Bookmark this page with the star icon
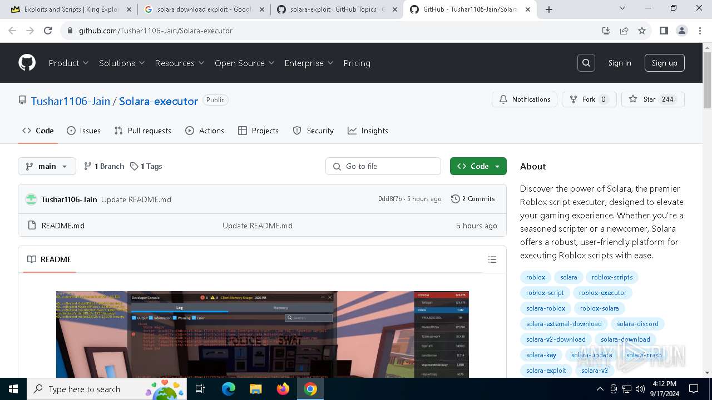 642,31
